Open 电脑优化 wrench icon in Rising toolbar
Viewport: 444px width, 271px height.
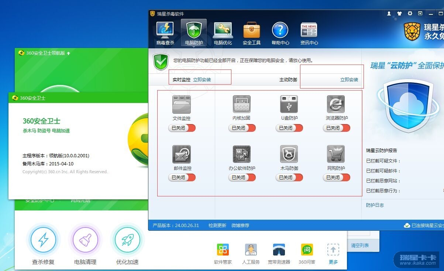click(x=223, y=30)
